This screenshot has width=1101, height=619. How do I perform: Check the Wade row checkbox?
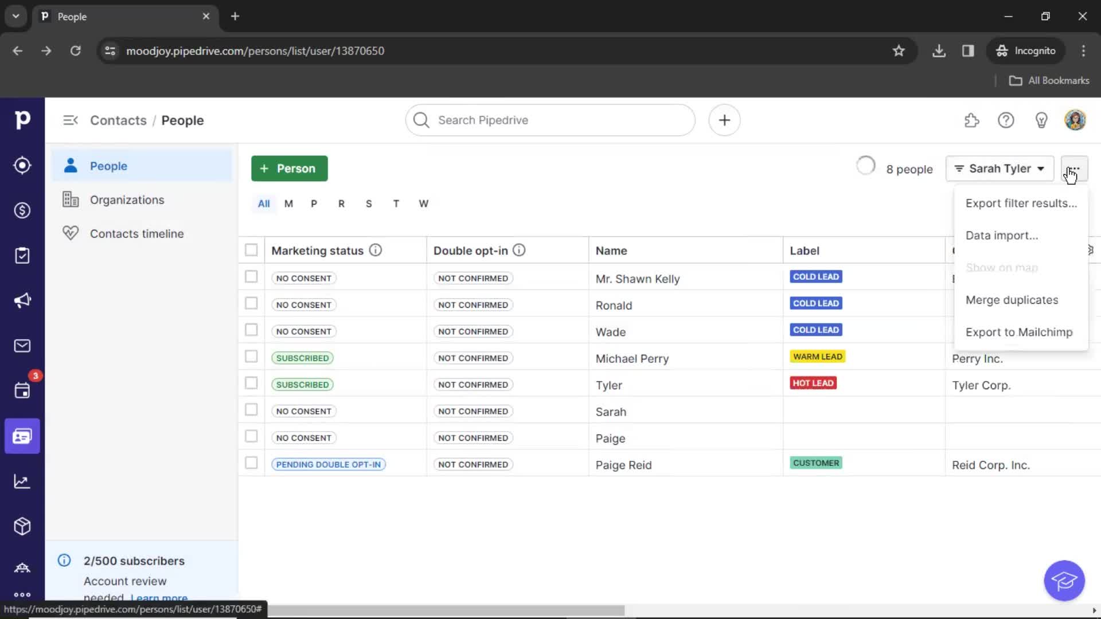pyautogui.click(x=251, y=330)
